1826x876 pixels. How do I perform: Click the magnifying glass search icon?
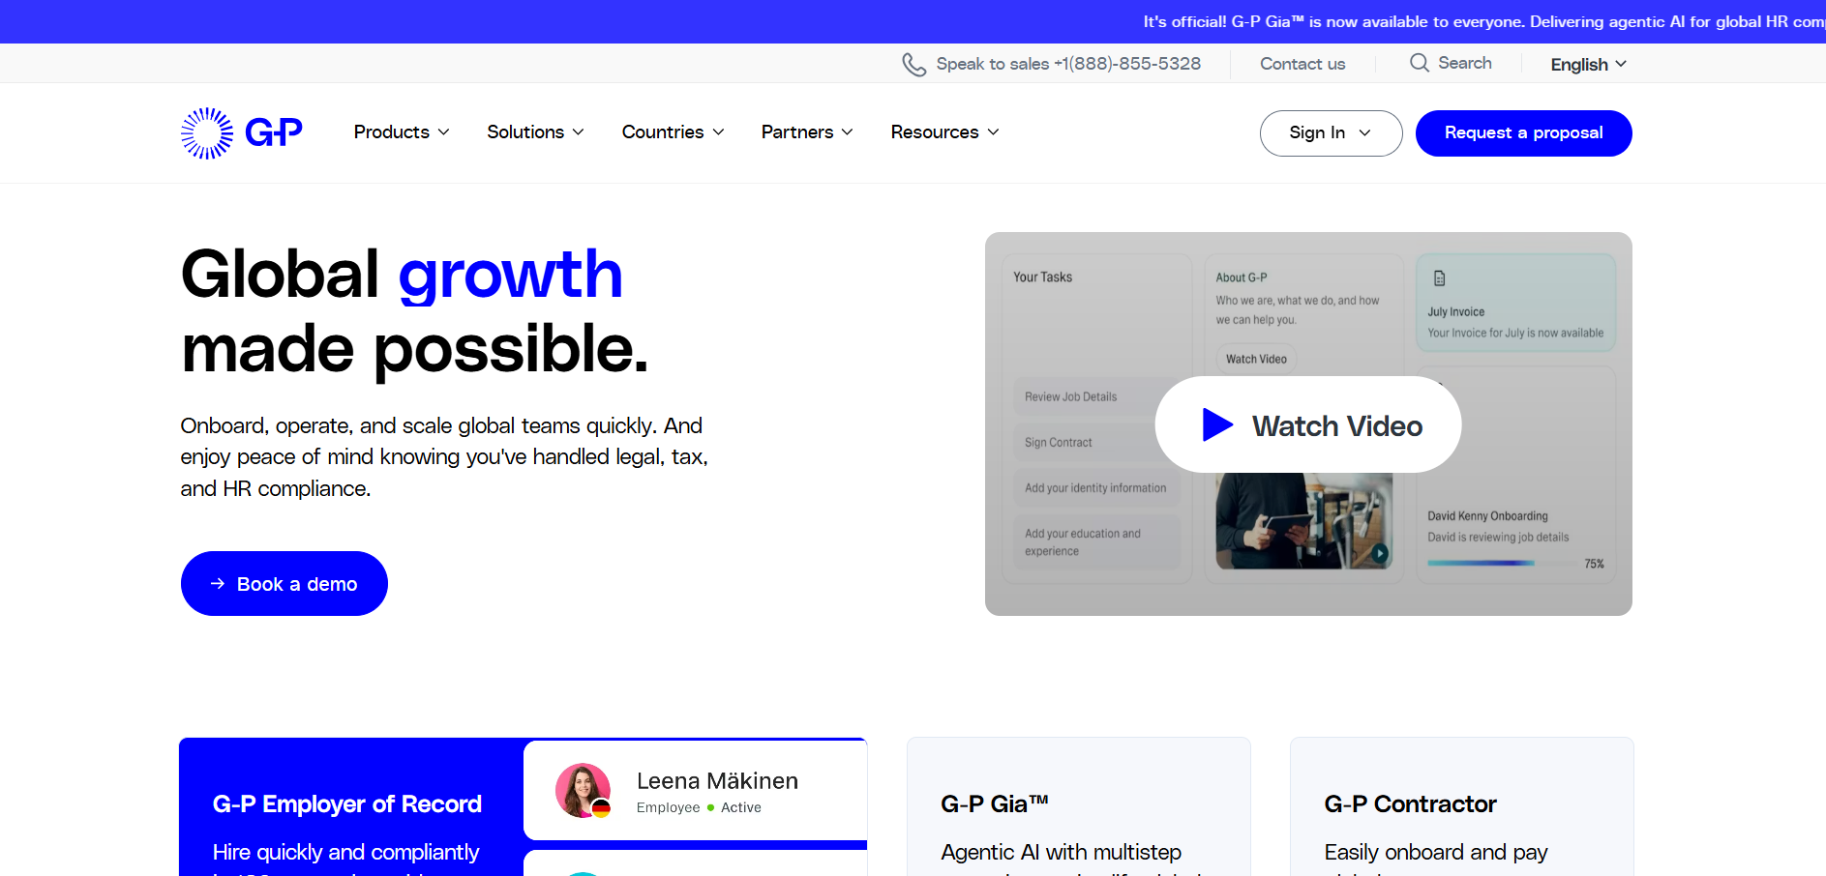(1420, 63)
